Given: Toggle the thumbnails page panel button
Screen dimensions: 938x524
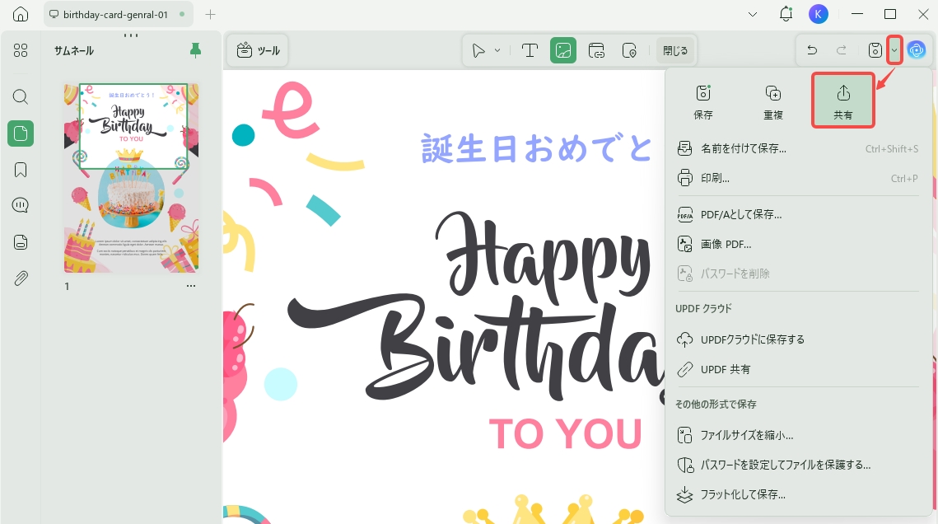Looking at the screenshot, I should pos(21,133).
